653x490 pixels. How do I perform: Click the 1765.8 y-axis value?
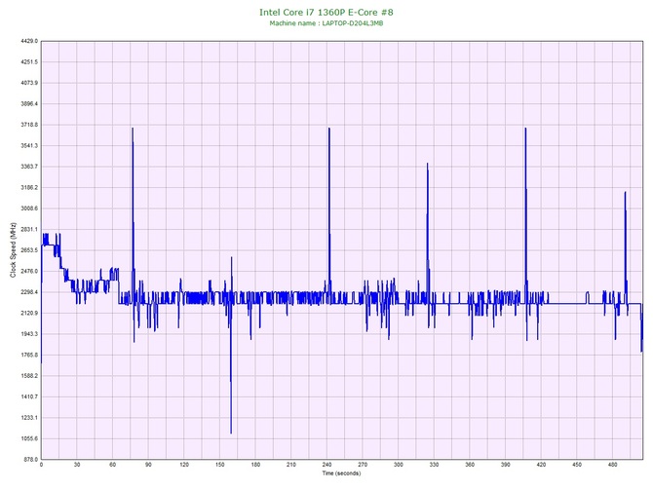point(29,356)
